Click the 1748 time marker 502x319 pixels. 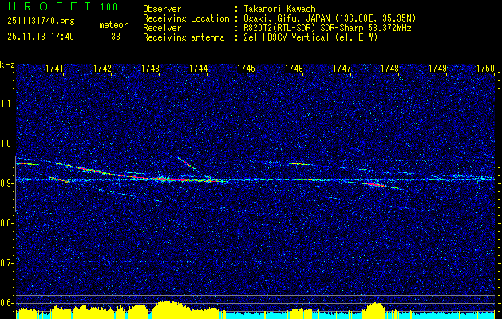(x=389, y=68)
